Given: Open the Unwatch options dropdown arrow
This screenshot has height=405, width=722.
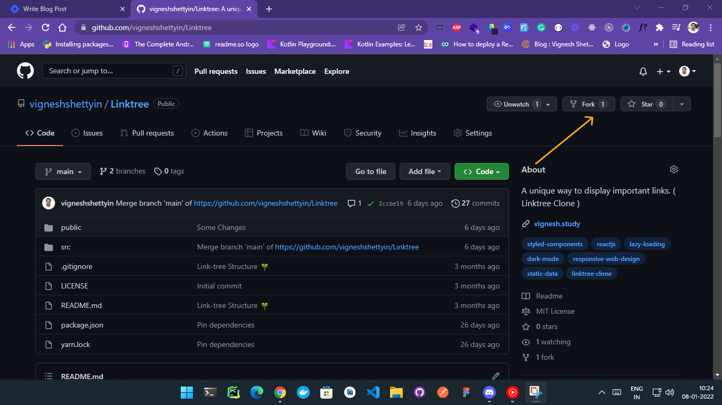Looking at the screenshot, I should (549, 104).
